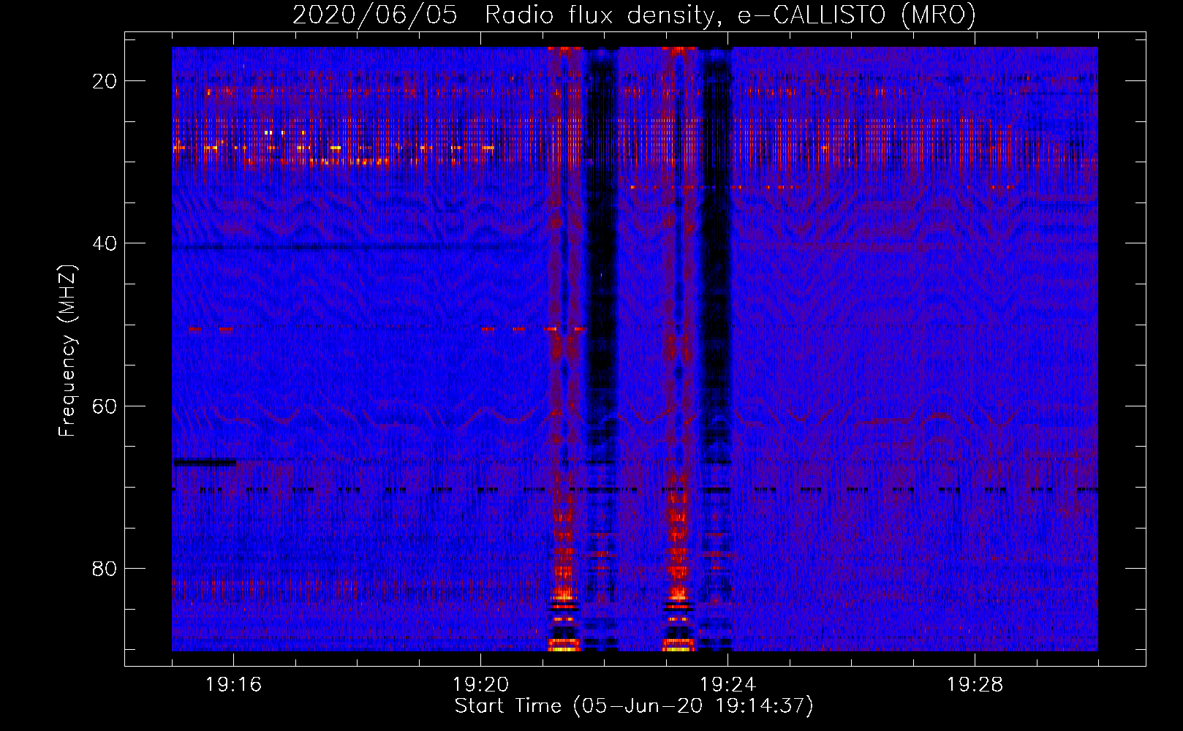Click the '19:24' time tick label

tap(728, 685)
